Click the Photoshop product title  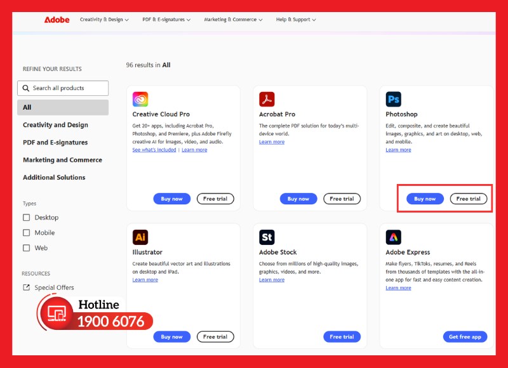coord(402,114)
